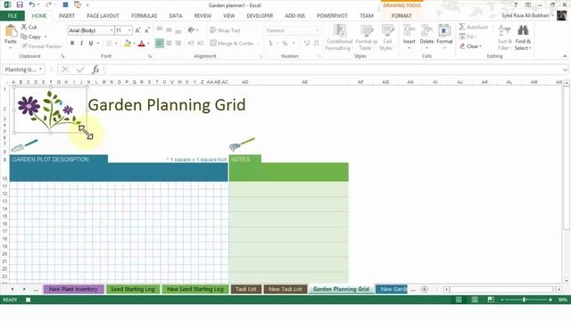Click the Paste clipboard icon
This screenshot has height=321, width=571.
pos(11,31)
